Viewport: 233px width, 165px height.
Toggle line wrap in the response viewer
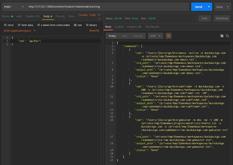click(x=169, y=36)
